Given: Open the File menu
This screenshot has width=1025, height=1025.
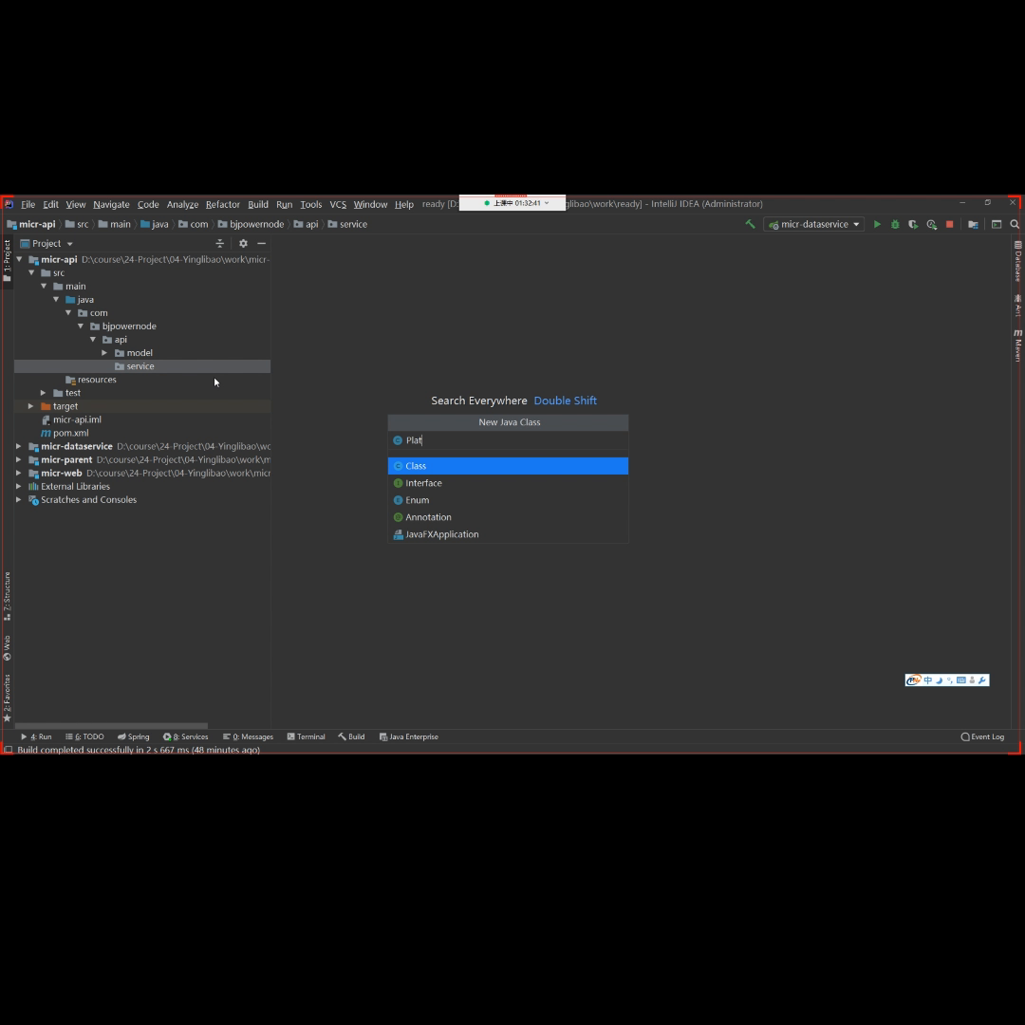Looking at the screenshot, I should point(28,204).
